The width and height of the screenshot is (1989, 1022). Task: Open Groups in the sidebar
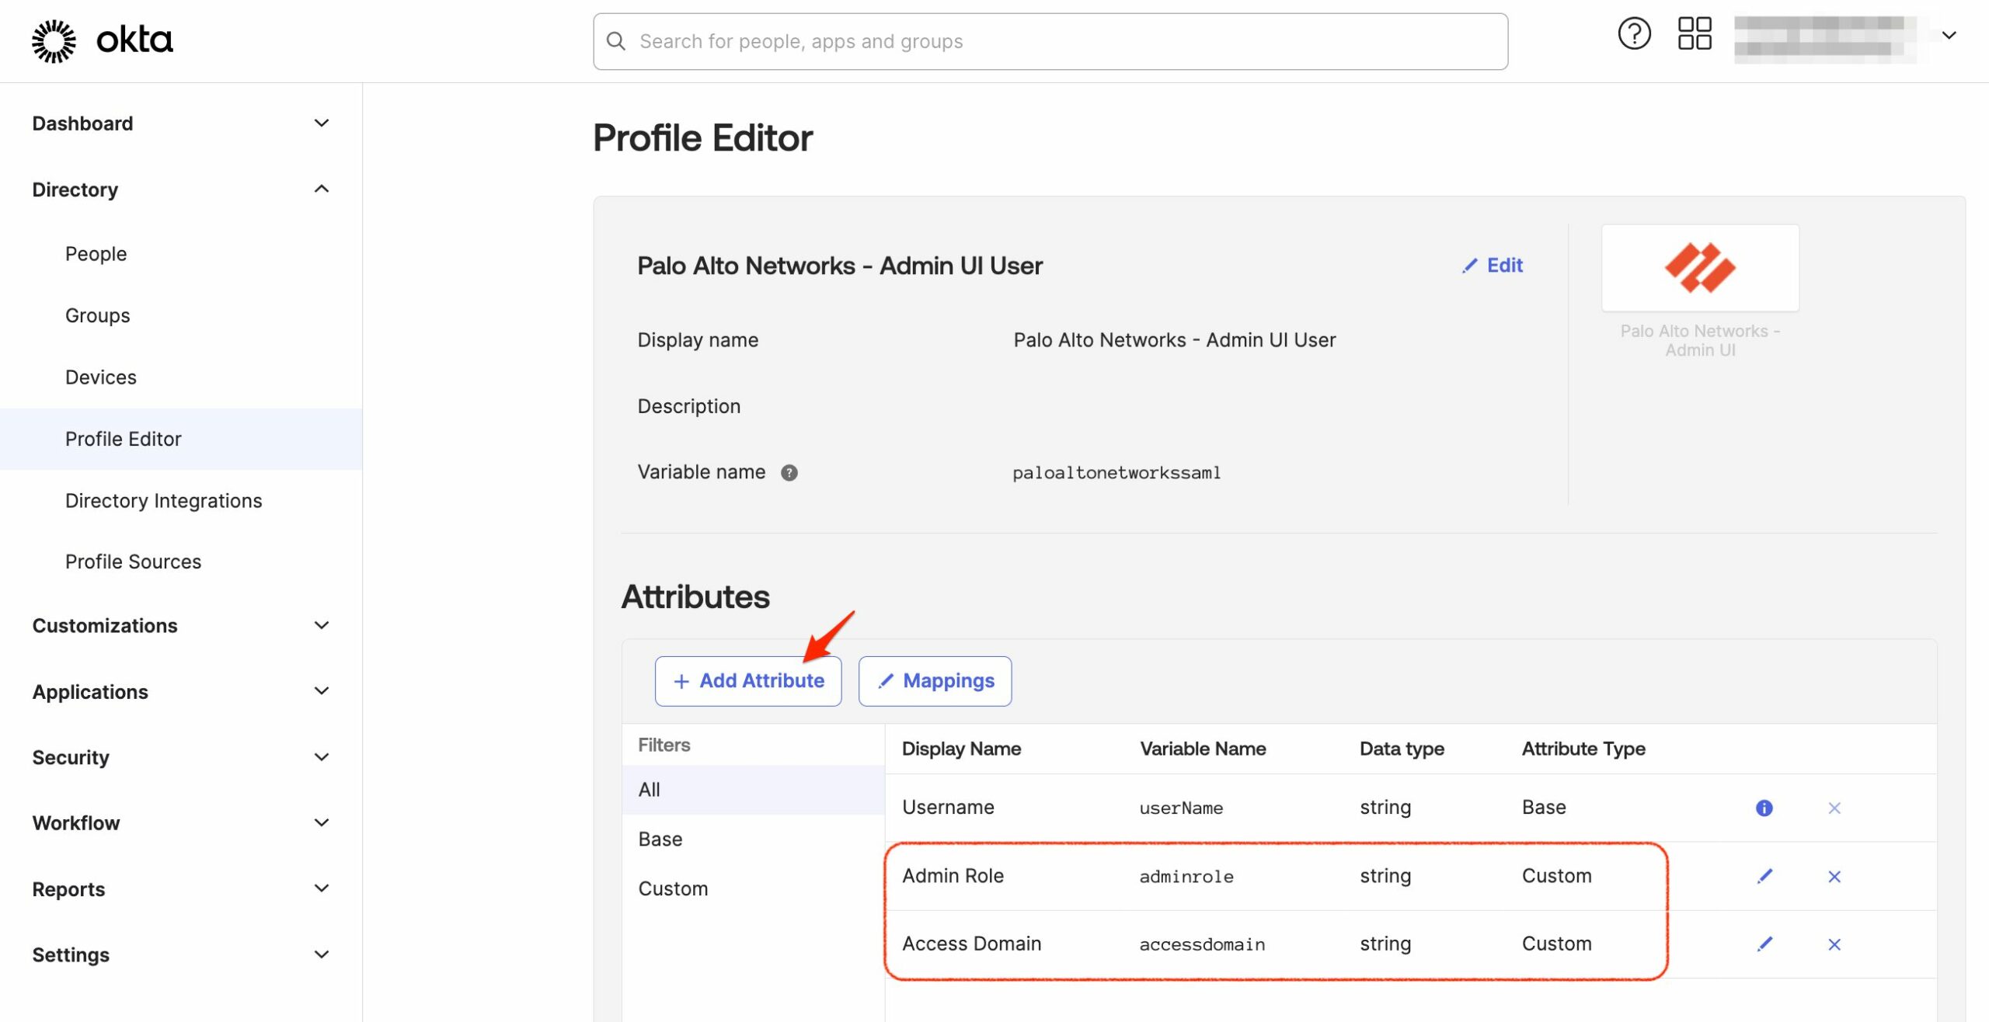[x=97, y=315]
